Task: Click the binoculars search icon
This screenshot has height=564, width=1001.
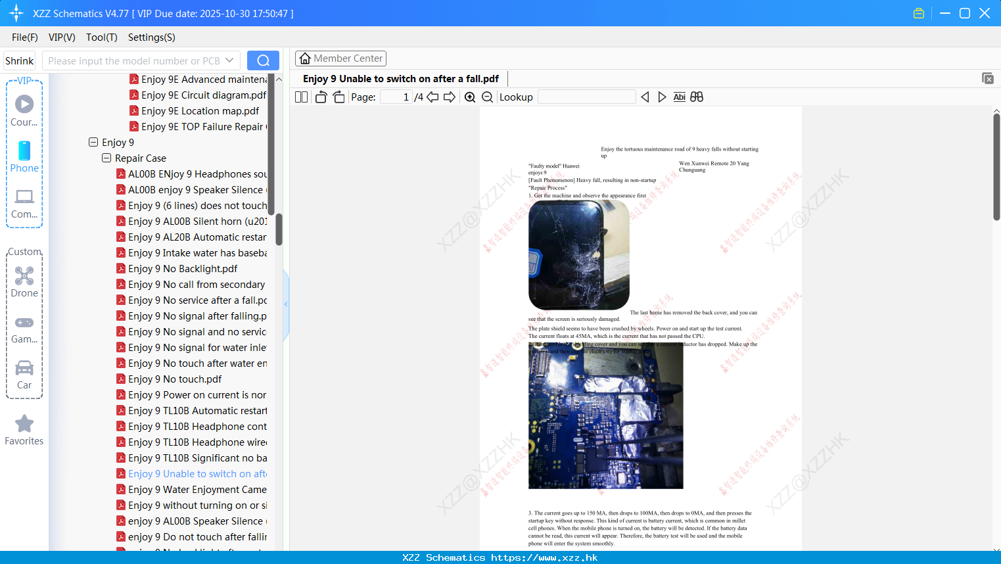Action: pos(697,97)
